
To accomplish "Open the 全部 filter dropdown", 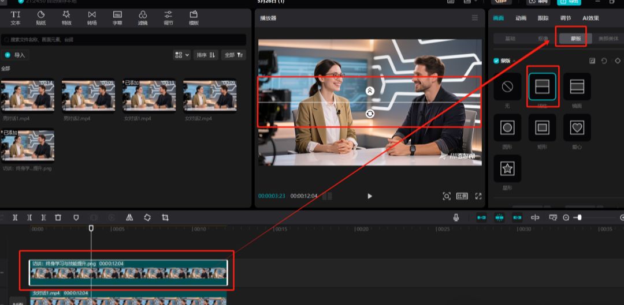I will click(x=233, y=55).
